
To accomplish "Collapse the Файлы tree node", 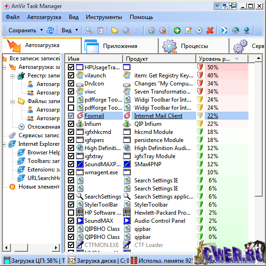I will [x=12, y=102].
